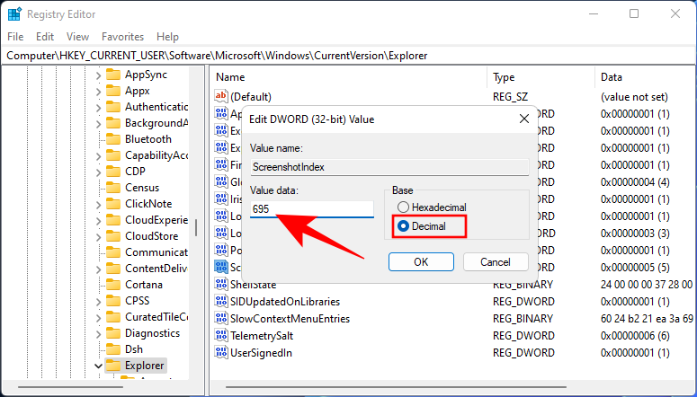697x397 pixels.
Task: Click the Bluetooth folder icon in tree
Action: click(x=113, y=139)
